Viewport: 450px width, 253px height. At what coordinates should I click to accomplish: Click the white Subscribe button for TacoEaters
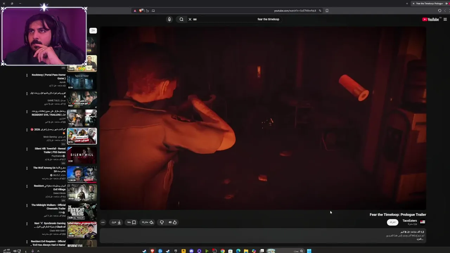[x=393, y=222]
